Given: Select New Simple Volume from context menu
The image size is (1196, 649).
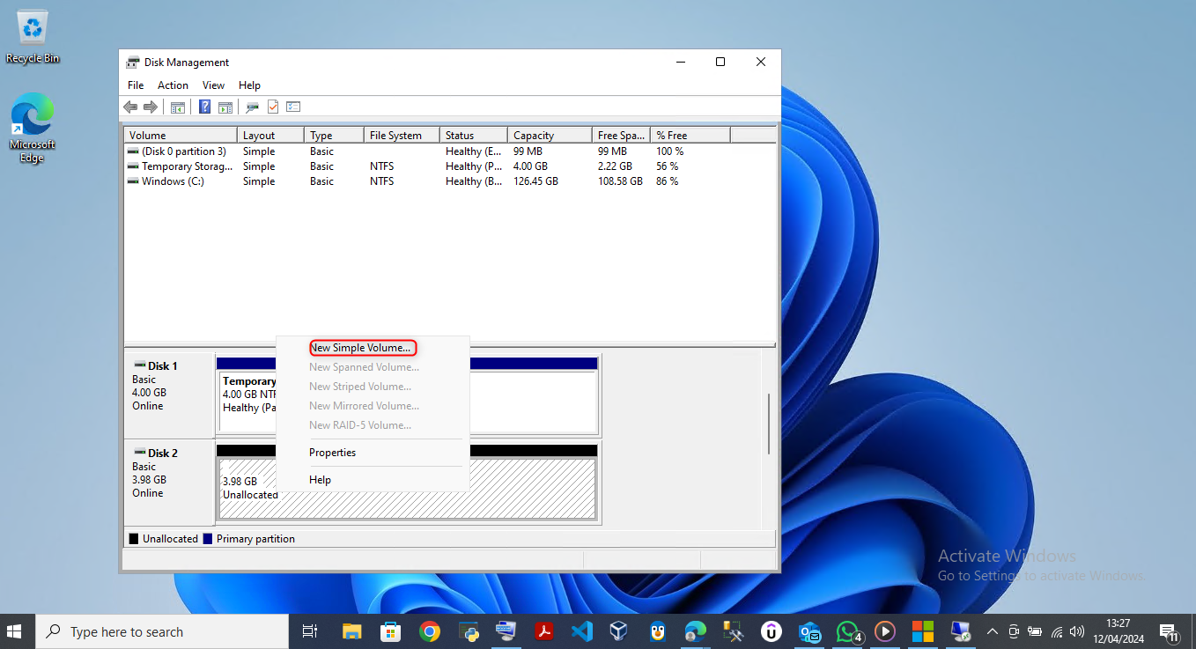Looking at the screenshot, I should (360, 348).
